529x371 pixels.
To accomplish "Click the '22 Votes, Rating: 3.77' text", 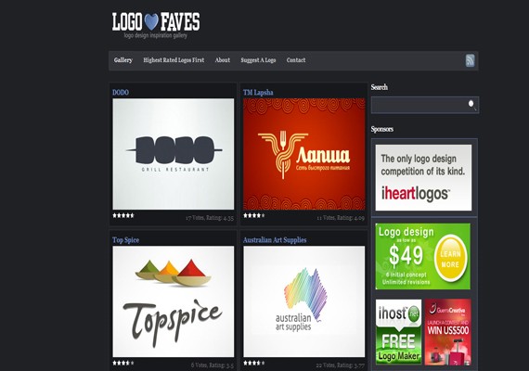I will coord(340,365).
